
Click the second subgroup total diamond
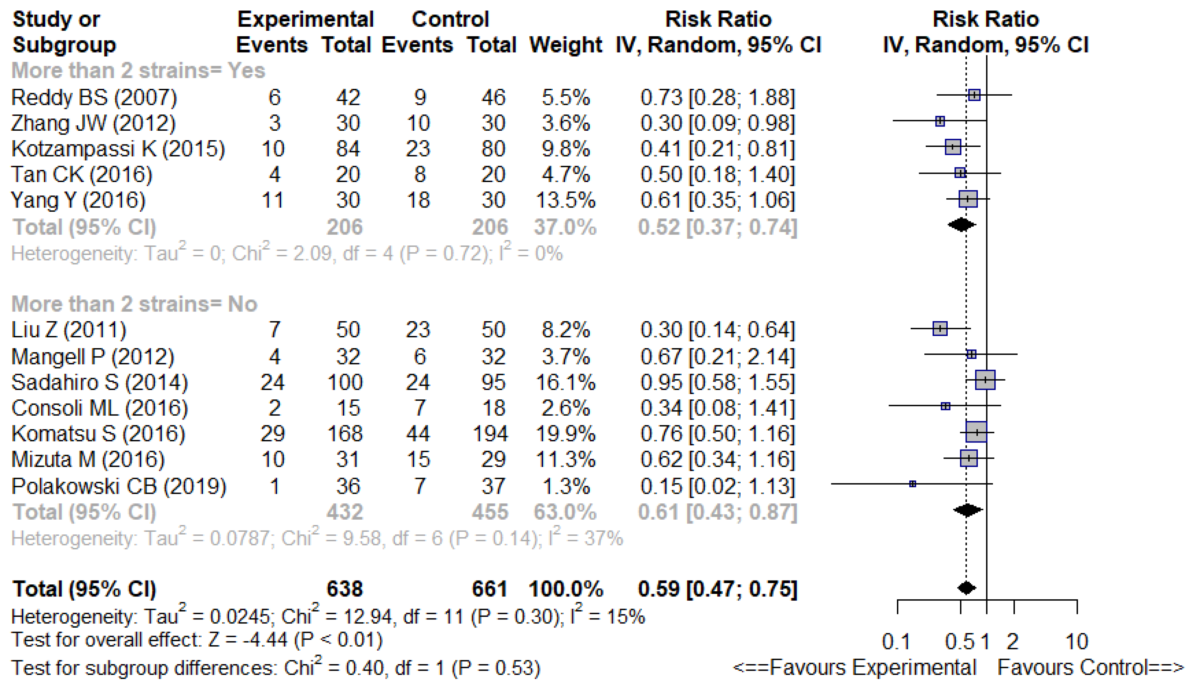[967, 510]
